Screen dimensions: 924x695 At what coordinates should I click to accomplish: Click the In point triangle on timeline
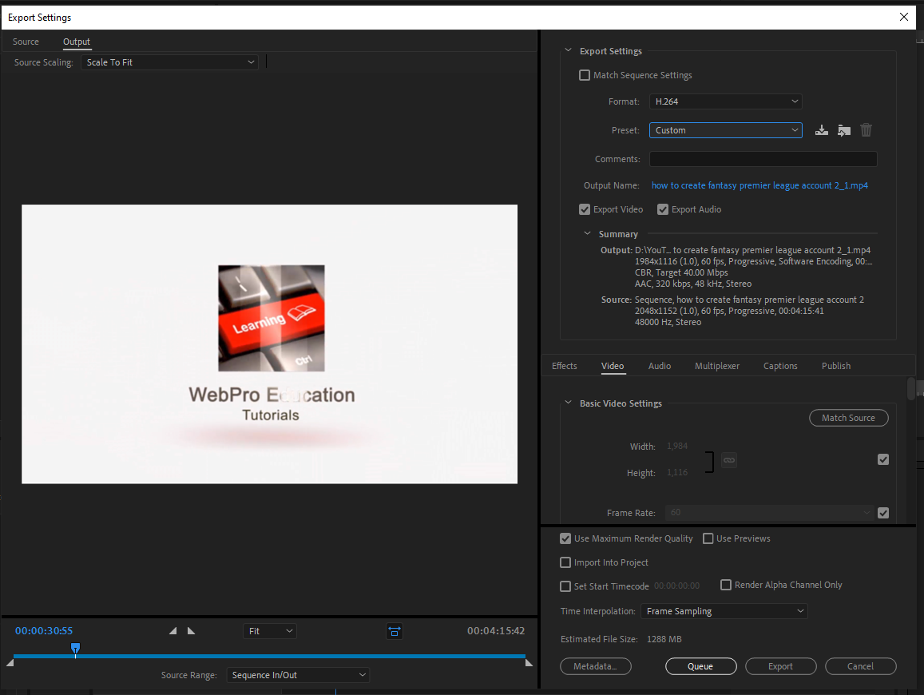click(x=10, y=662)
